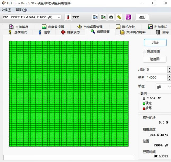Click the red 损坏 legend swatch
This screenshot has height=162, width=171.
tap(144, 109)
